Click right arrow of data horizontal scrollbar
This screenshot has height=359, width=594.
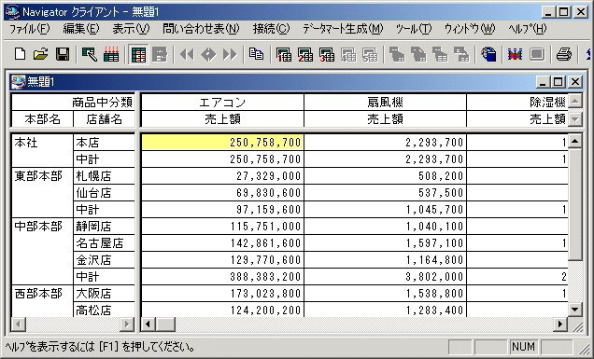[559, 324]
